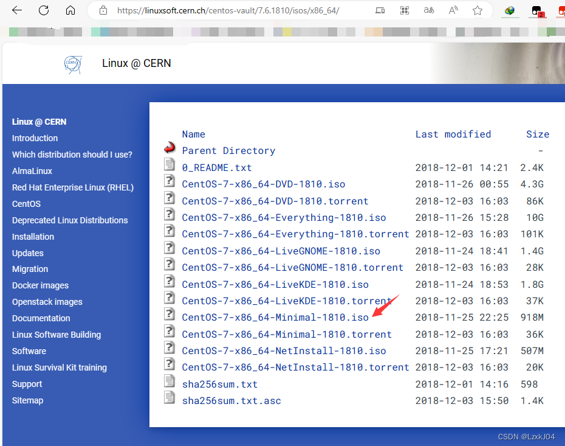This screenshot has width=565, height=446.
Task: Download CentOS-7-x86_64-Minimal-1810.iso
Action: 275,317
